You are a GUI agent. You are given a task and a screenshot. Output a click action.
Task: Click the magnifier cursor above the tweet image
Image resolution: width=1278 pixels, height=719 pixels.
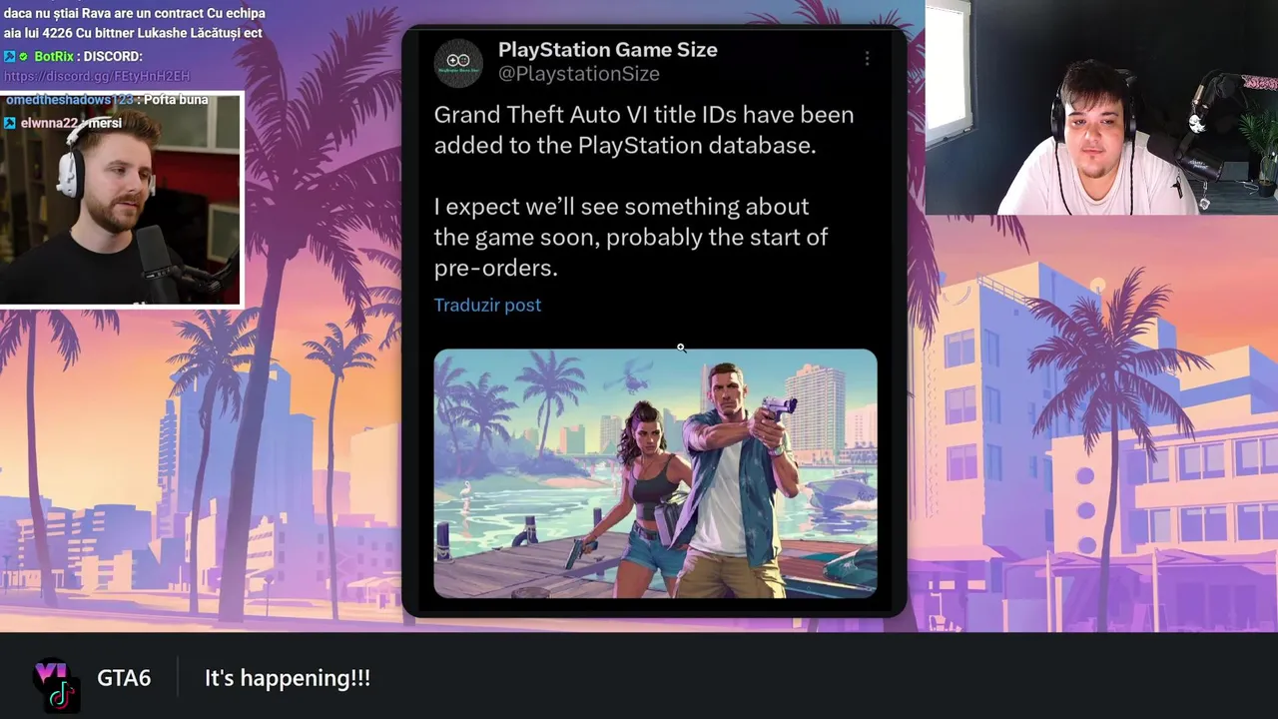681,348
